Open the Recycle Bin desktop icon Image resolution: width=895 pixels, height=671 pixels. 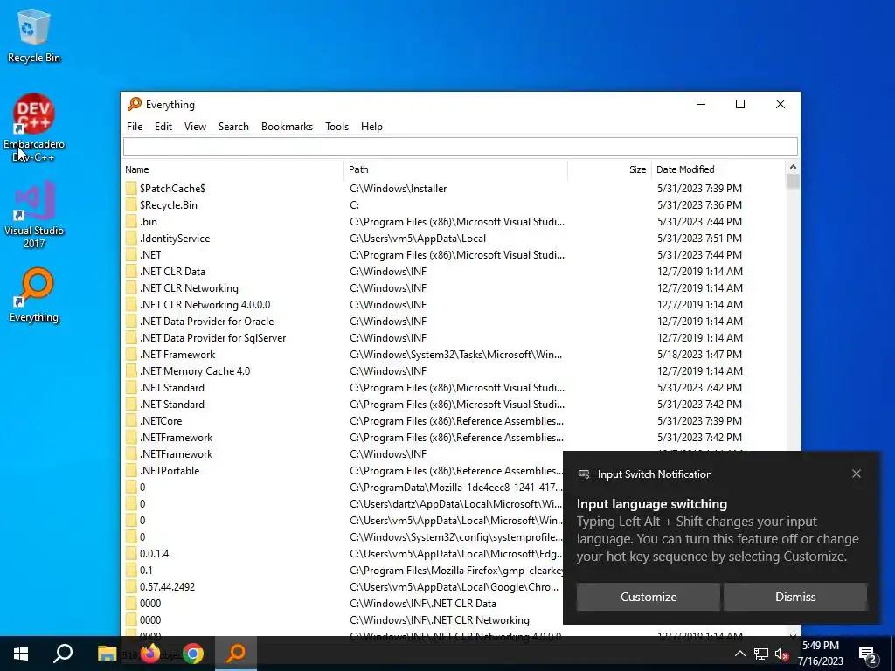point(34,35)
